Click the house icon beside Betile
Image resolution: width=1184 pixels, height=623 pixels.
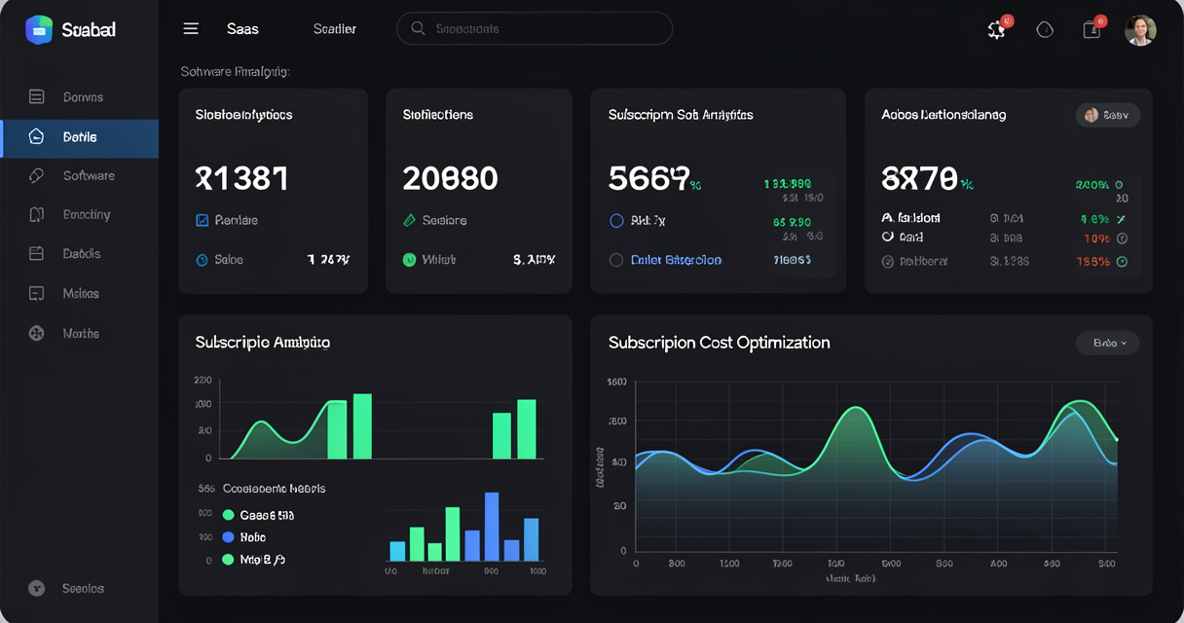[x=37, y=137]
